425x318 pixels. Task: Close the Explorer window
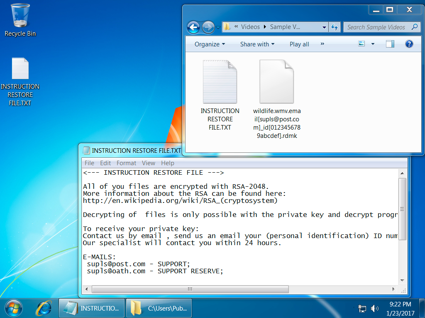click(x=410, y=10)
